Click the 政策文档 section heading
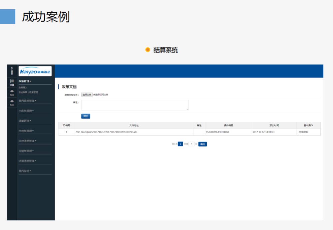Viewport: 333px width, 230px height. (69, 87)
